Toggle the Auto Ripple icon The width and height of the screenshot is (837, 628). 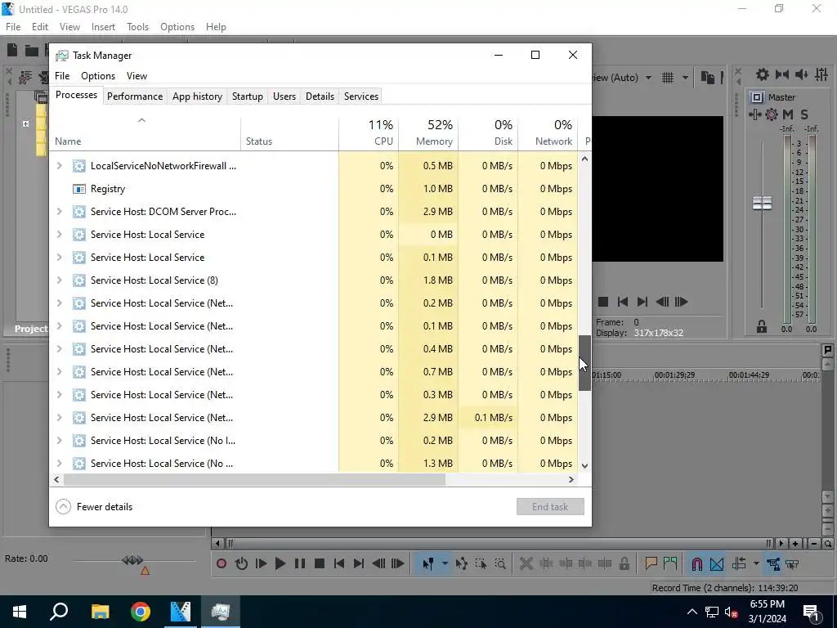(x=739, y=563)
